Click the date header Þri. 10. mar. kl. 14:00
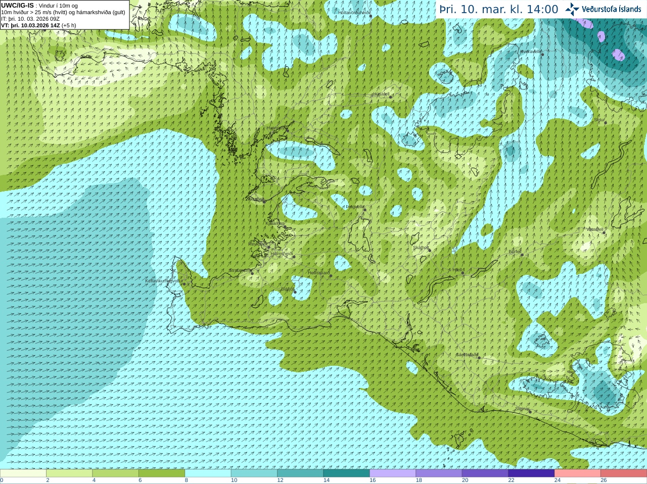This screenshot has height=484, width=647. click(x=498, y=10)
